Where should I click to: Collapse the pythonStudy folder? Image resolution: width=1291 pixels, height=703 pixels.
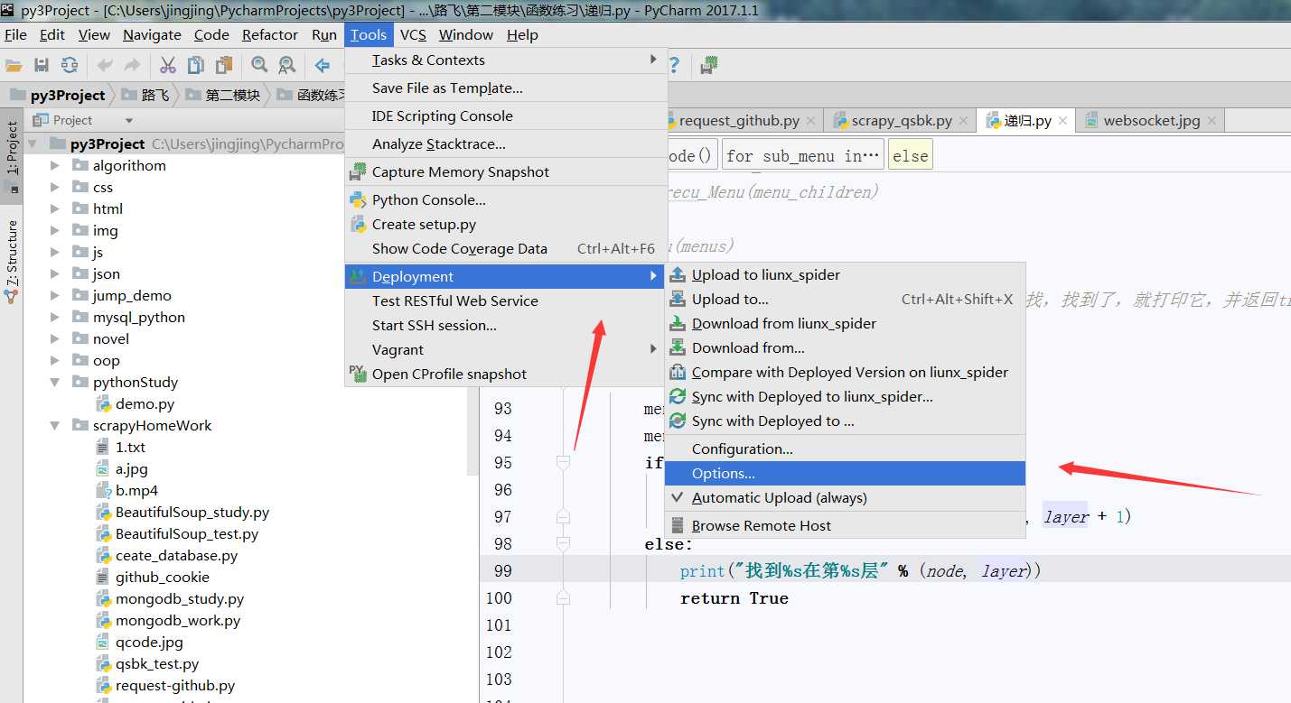tap(55, 382)
